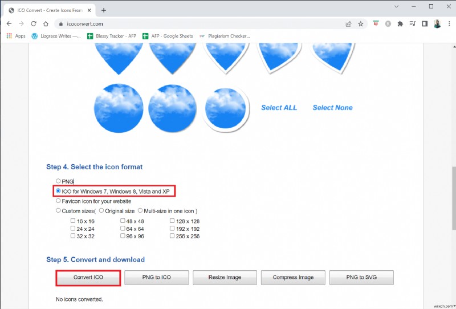Open a new tab with the plus button
Screen dimensions: 456x309
pyautogui.click(x=104, y=10)
